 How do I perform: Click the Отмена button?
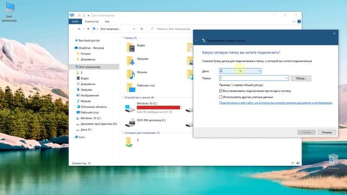point(326,132)
